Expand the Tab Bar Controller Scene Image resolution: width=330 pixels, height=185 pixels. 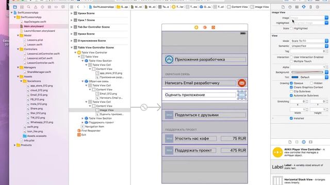[72, 27]
